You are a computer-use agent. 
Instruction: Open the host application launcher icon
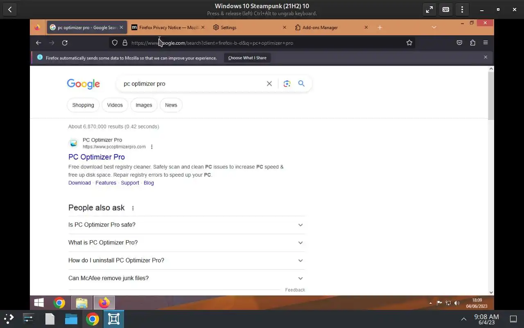[x=9, y=319]
